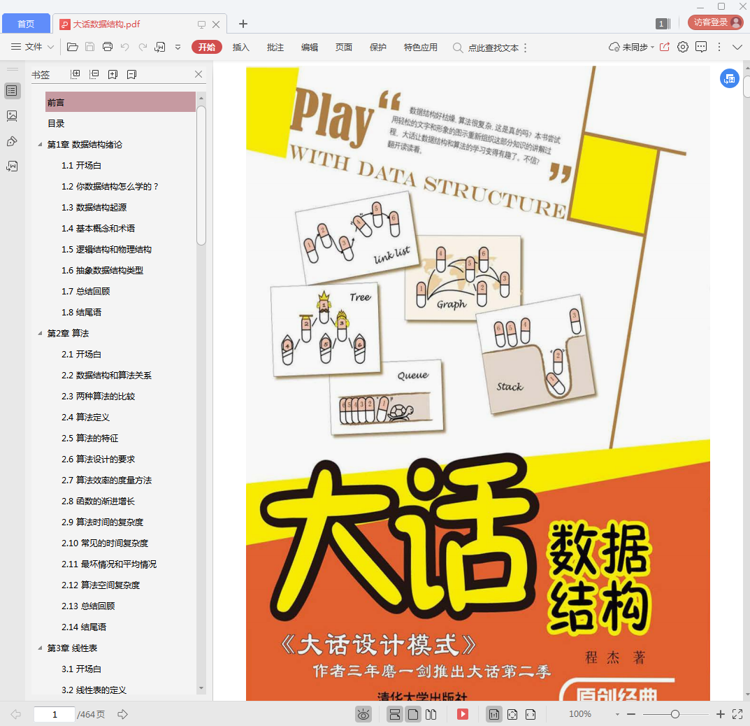Select the 保护 ribbon tab
This screenshot has height=726, width=750.
point(378,47)
